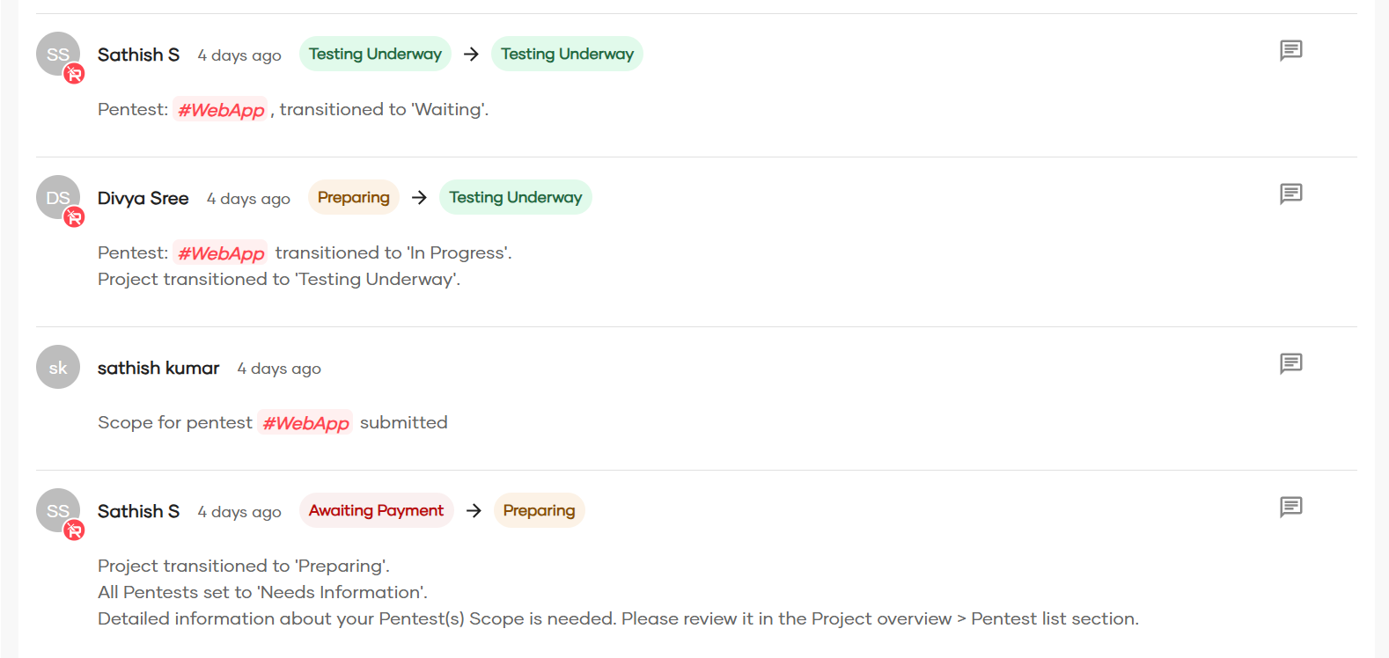Click Preparing badge in Divya Sree's entry
This screenshot has height=658, width=1389.
pos(353,197)
